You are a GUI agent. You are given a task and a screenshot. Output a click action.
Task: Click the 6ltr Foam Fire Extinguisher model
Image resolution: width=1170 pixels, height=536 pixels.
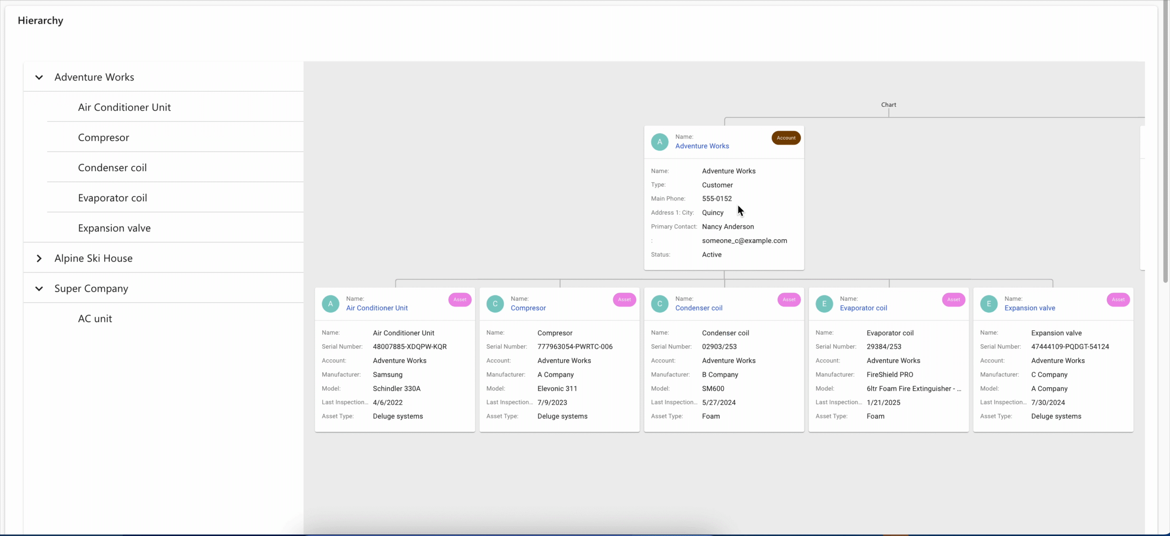pyautogui.click(x=914, y=389)
